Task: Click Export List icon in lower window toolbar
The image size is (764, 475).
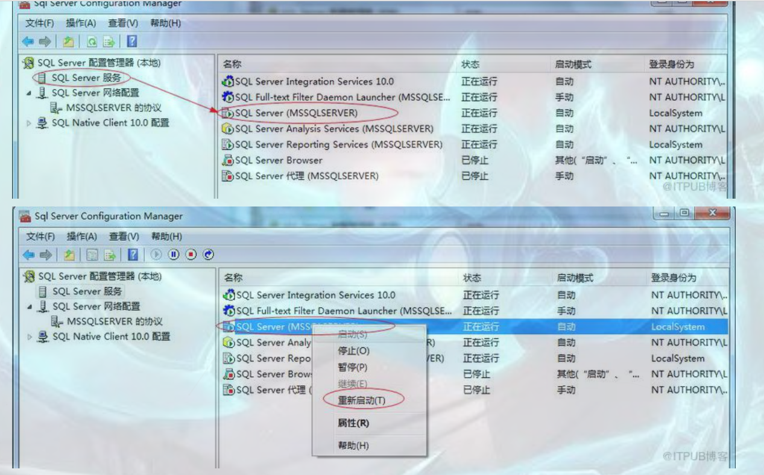Action: click(109, 255)
